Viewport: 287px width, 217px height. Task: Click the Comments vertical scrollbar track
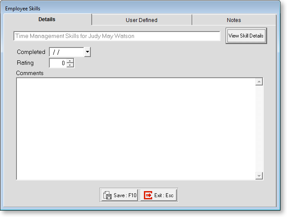[259, 129]
